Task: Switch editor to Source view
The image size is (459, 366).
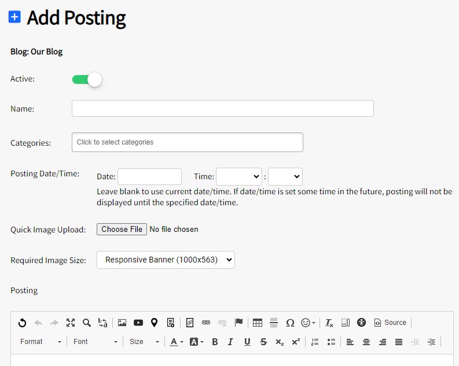Action: [390, 323]
